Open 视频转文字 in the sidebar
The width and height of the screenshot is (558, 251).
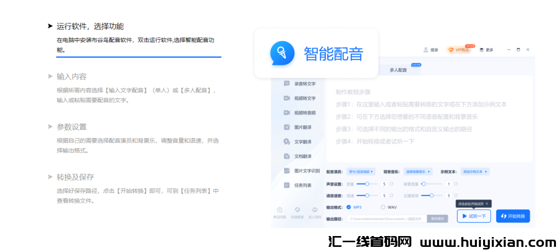pos(299,98)
